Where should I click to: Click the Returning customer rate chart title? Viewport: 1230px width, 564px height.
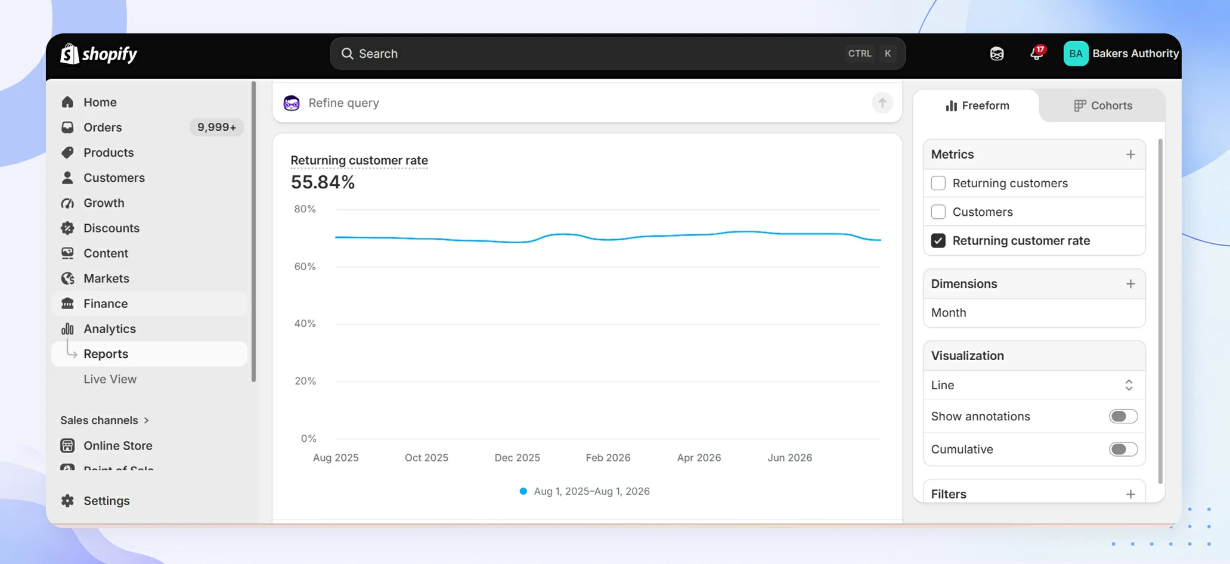pyautogui.click(x=359, y=160)
